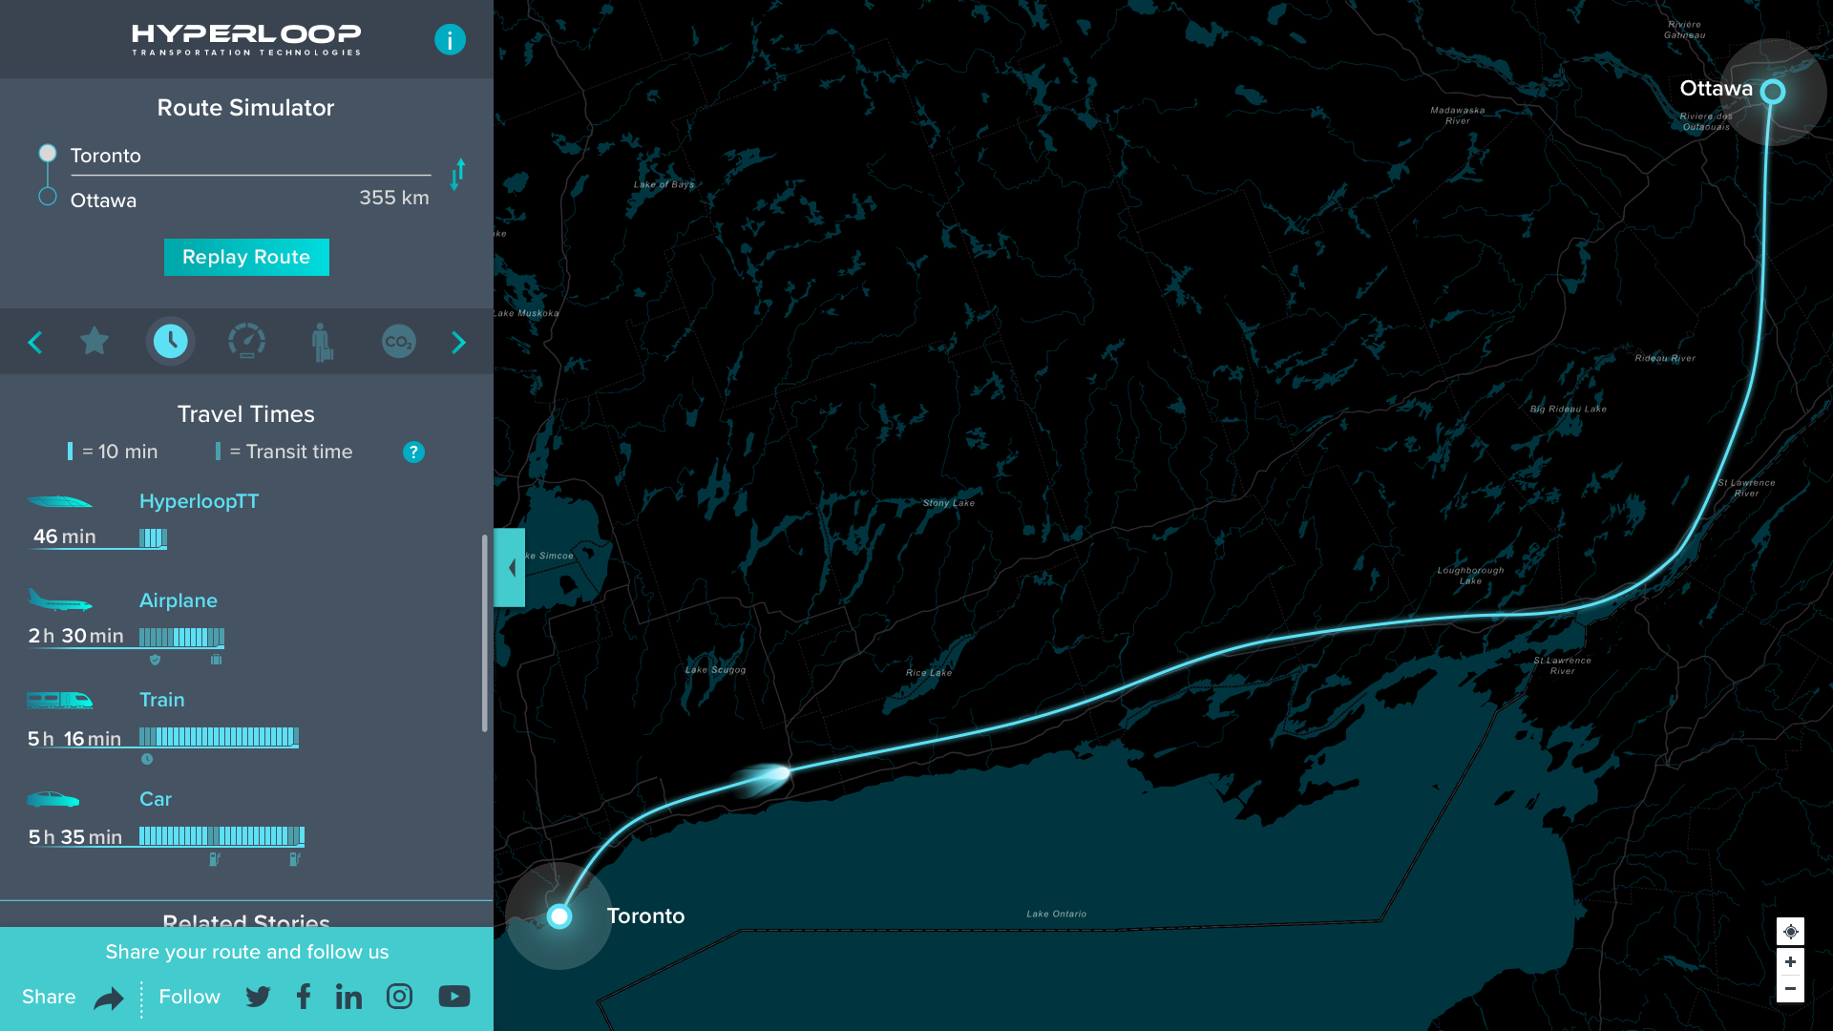Open the info icon near the logo

point(450,39)
